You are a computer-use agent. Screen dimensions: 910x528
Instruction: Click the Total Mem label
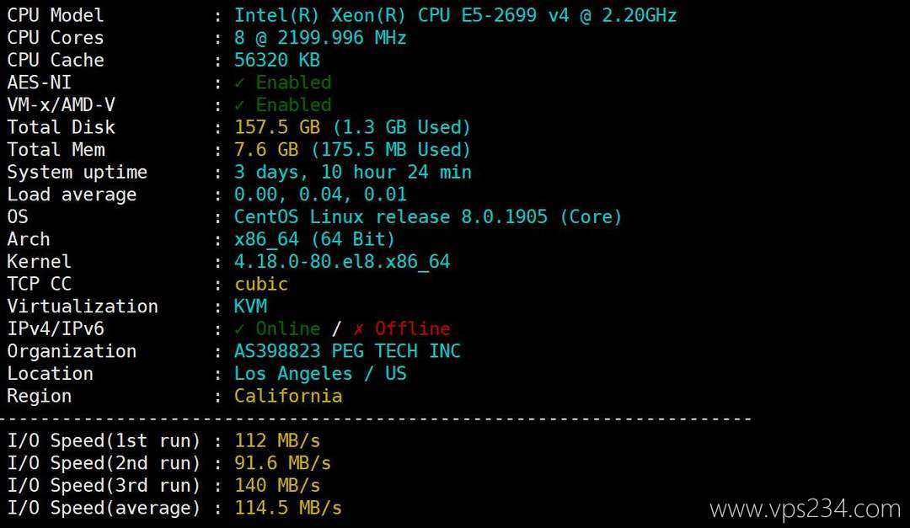click(56, 150)
